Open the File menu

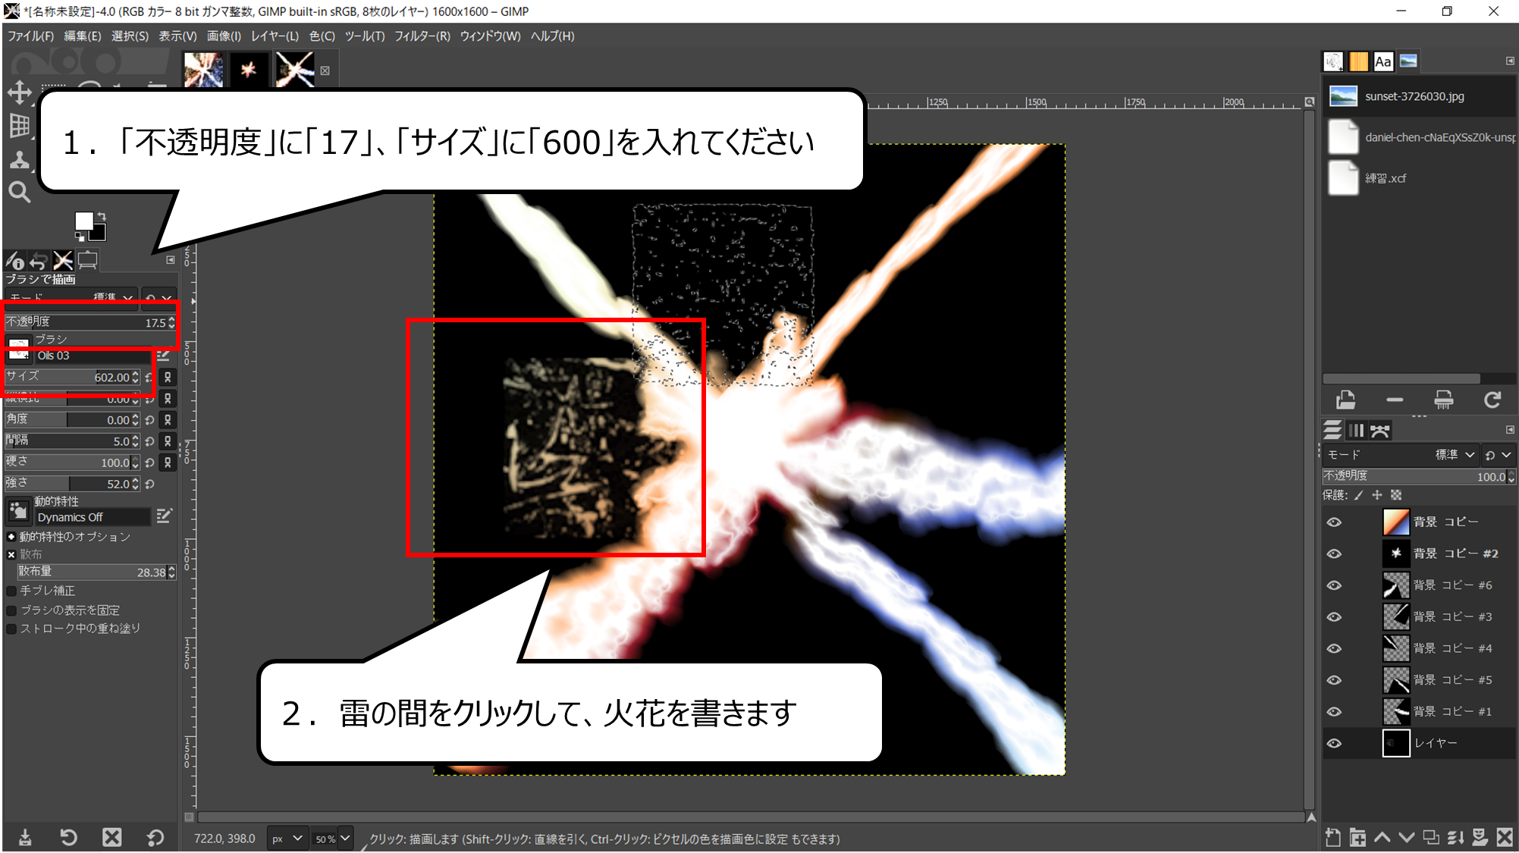[31, 36]
